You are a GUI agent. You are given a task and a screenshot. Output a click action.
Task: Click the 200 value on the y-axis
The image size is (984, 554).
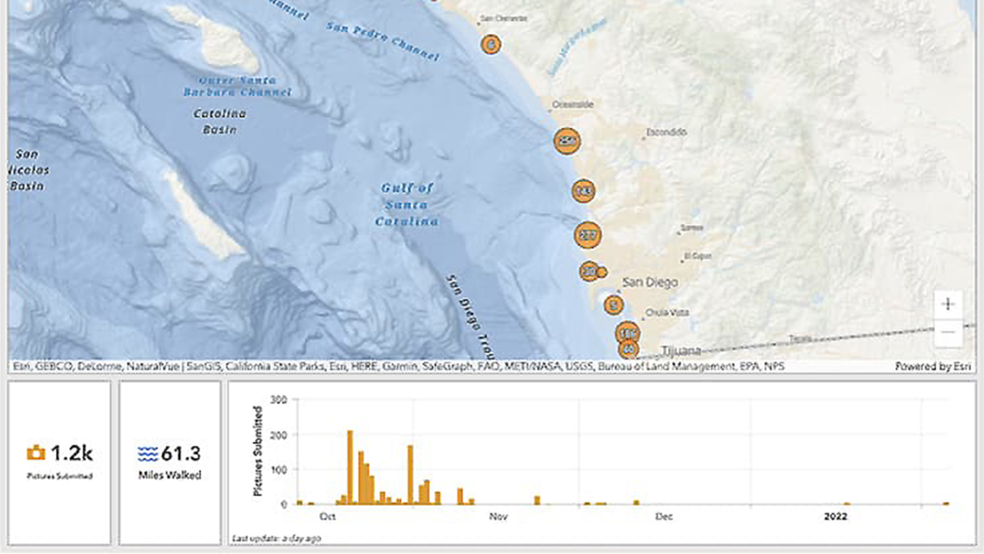tap(279, 435)
